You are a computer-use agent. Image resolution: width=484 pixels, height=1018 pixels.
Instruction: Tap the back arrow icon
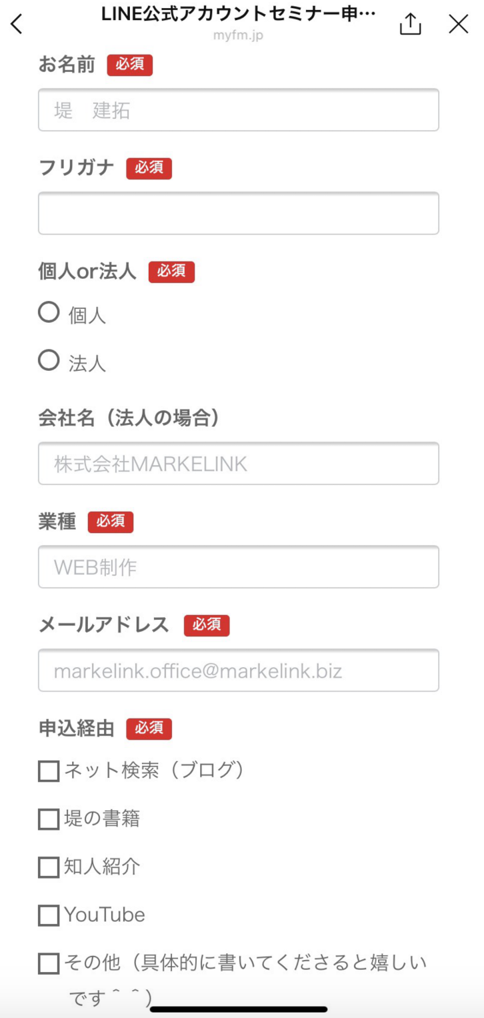point(17,25)
